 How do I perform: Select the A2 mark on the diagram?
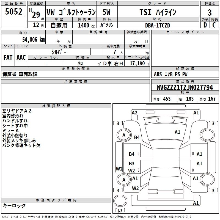[x=134, y=113]
